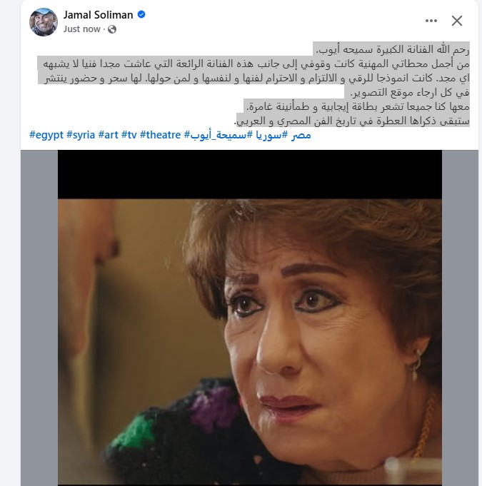The width and height of the screenshot is (482, 486).
Task: Open the post options three-dot menu
Action: (x=431, y=21)
